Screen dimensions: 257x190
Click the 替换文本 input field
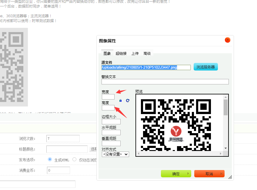(165, 82)
